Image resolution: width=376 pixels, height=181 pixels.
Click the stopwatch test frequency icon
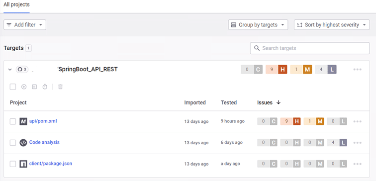point(45,87)
